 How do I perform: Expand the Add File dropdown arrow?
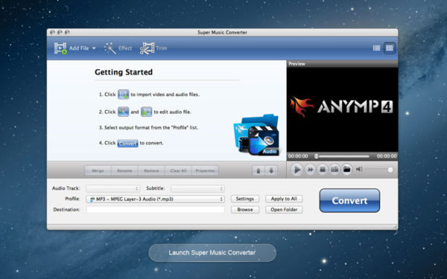(x=94, y=48)
